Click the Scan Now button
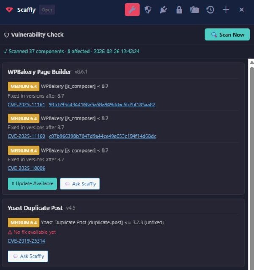Screen dimensions: 254x270 [227, 35]
